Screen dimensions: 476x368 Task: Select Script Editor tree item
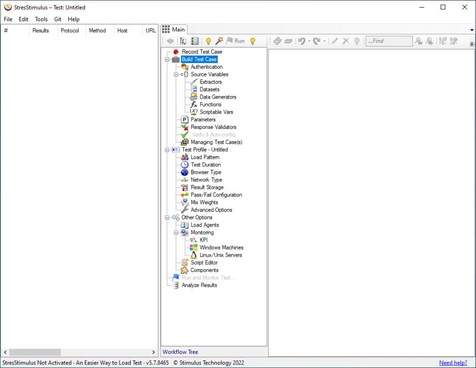click(x=204, y=262)
